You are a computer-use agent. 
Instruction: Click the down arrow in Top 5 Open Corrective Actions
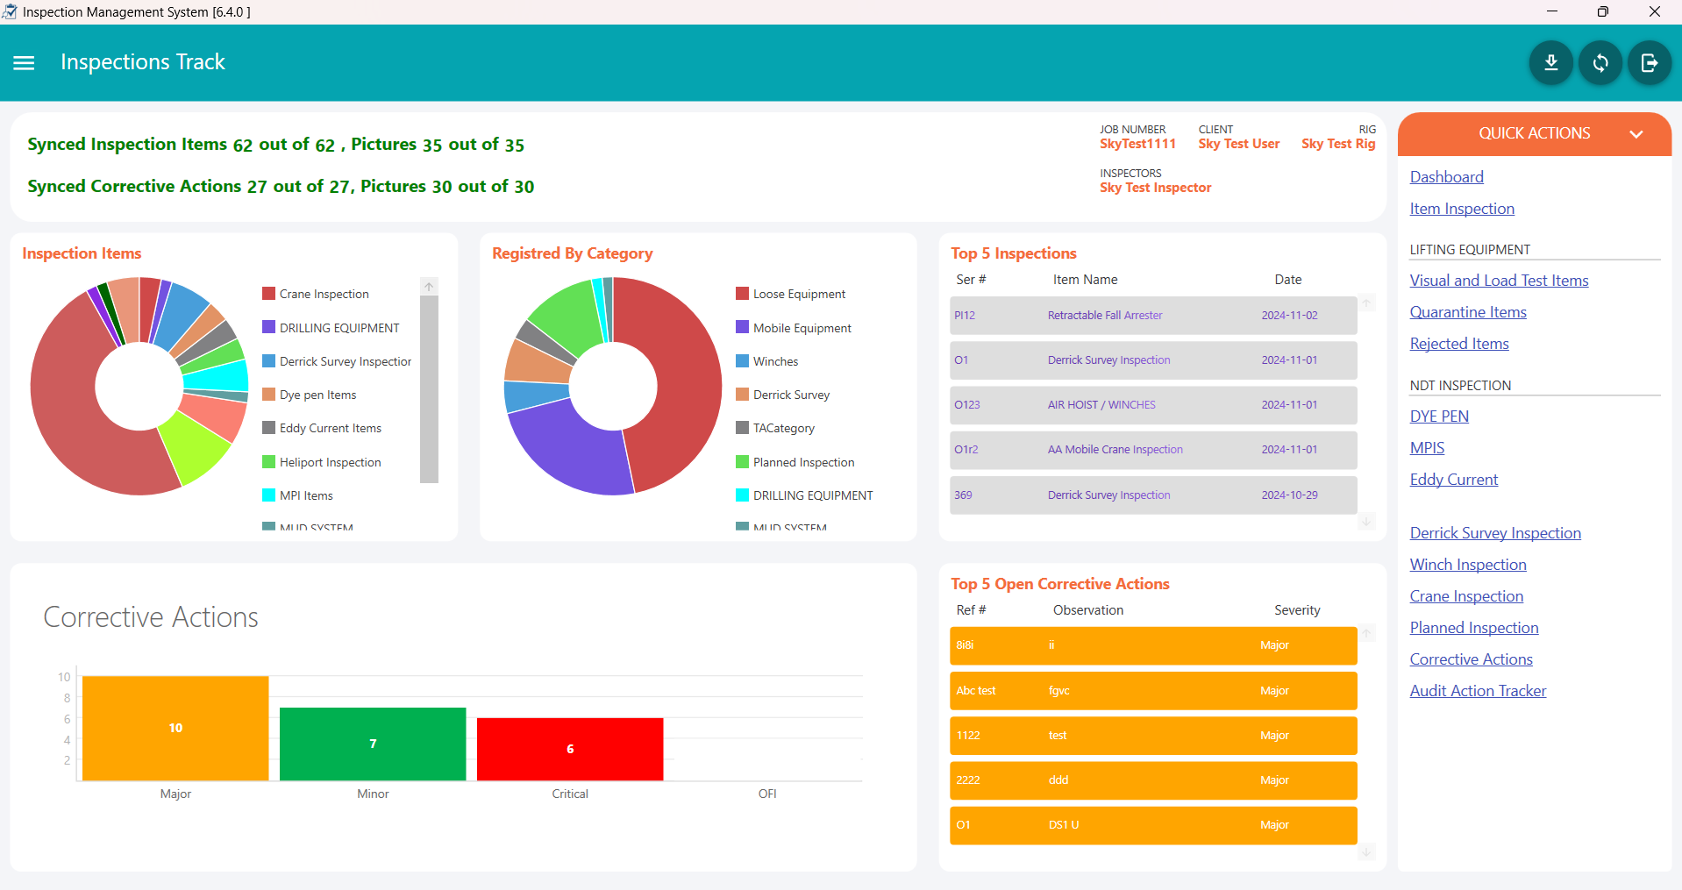[x=1365, y=851]
